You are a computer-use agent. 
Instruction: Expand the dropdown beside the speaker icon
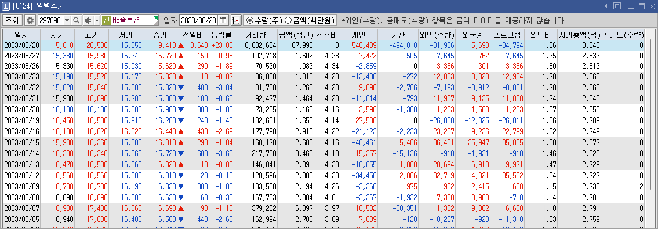coord(97,20)
